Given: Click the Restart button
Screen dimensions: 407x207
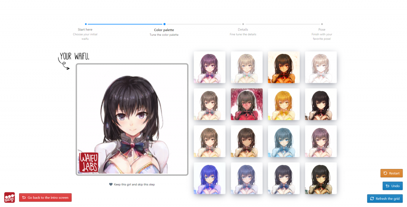Looking at the screenshot, I should coord(391,173).
